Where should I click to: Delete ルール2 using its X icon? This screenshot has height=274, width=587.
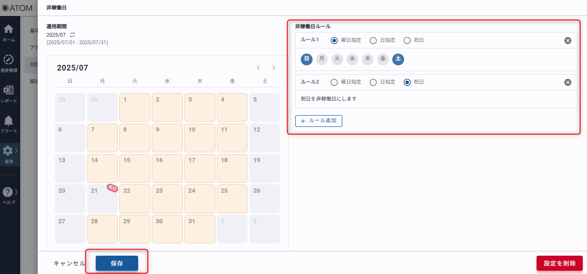point(568,82)
